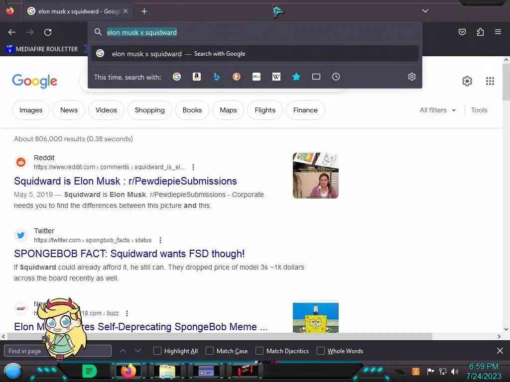Open the Tools option

[479, 110]
